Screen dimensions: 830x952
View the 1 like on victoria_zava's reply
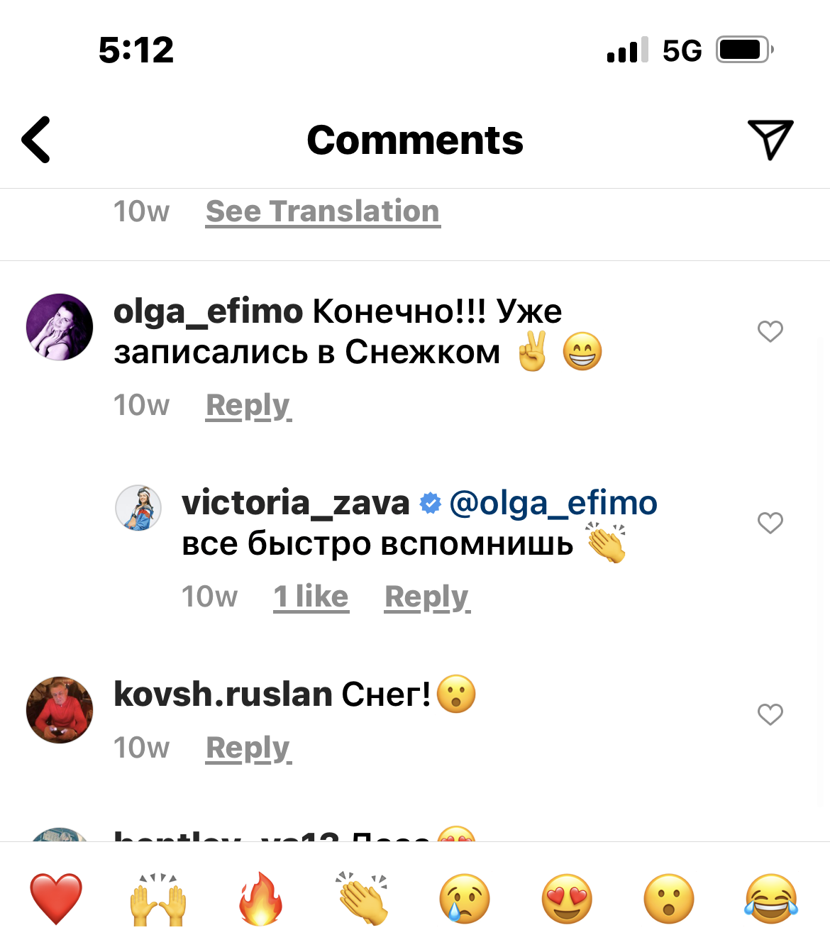[x=311, y=597]
